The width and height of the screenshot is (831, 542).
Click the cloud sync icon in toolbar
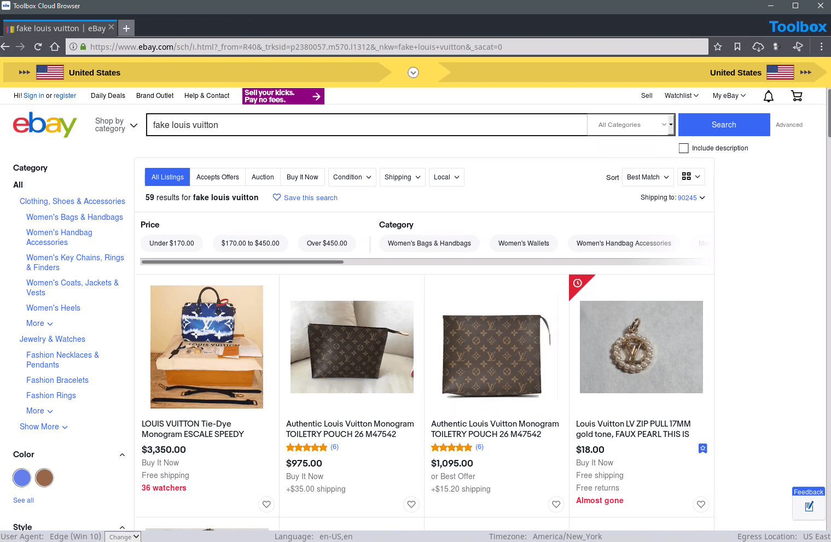[758, 47]
